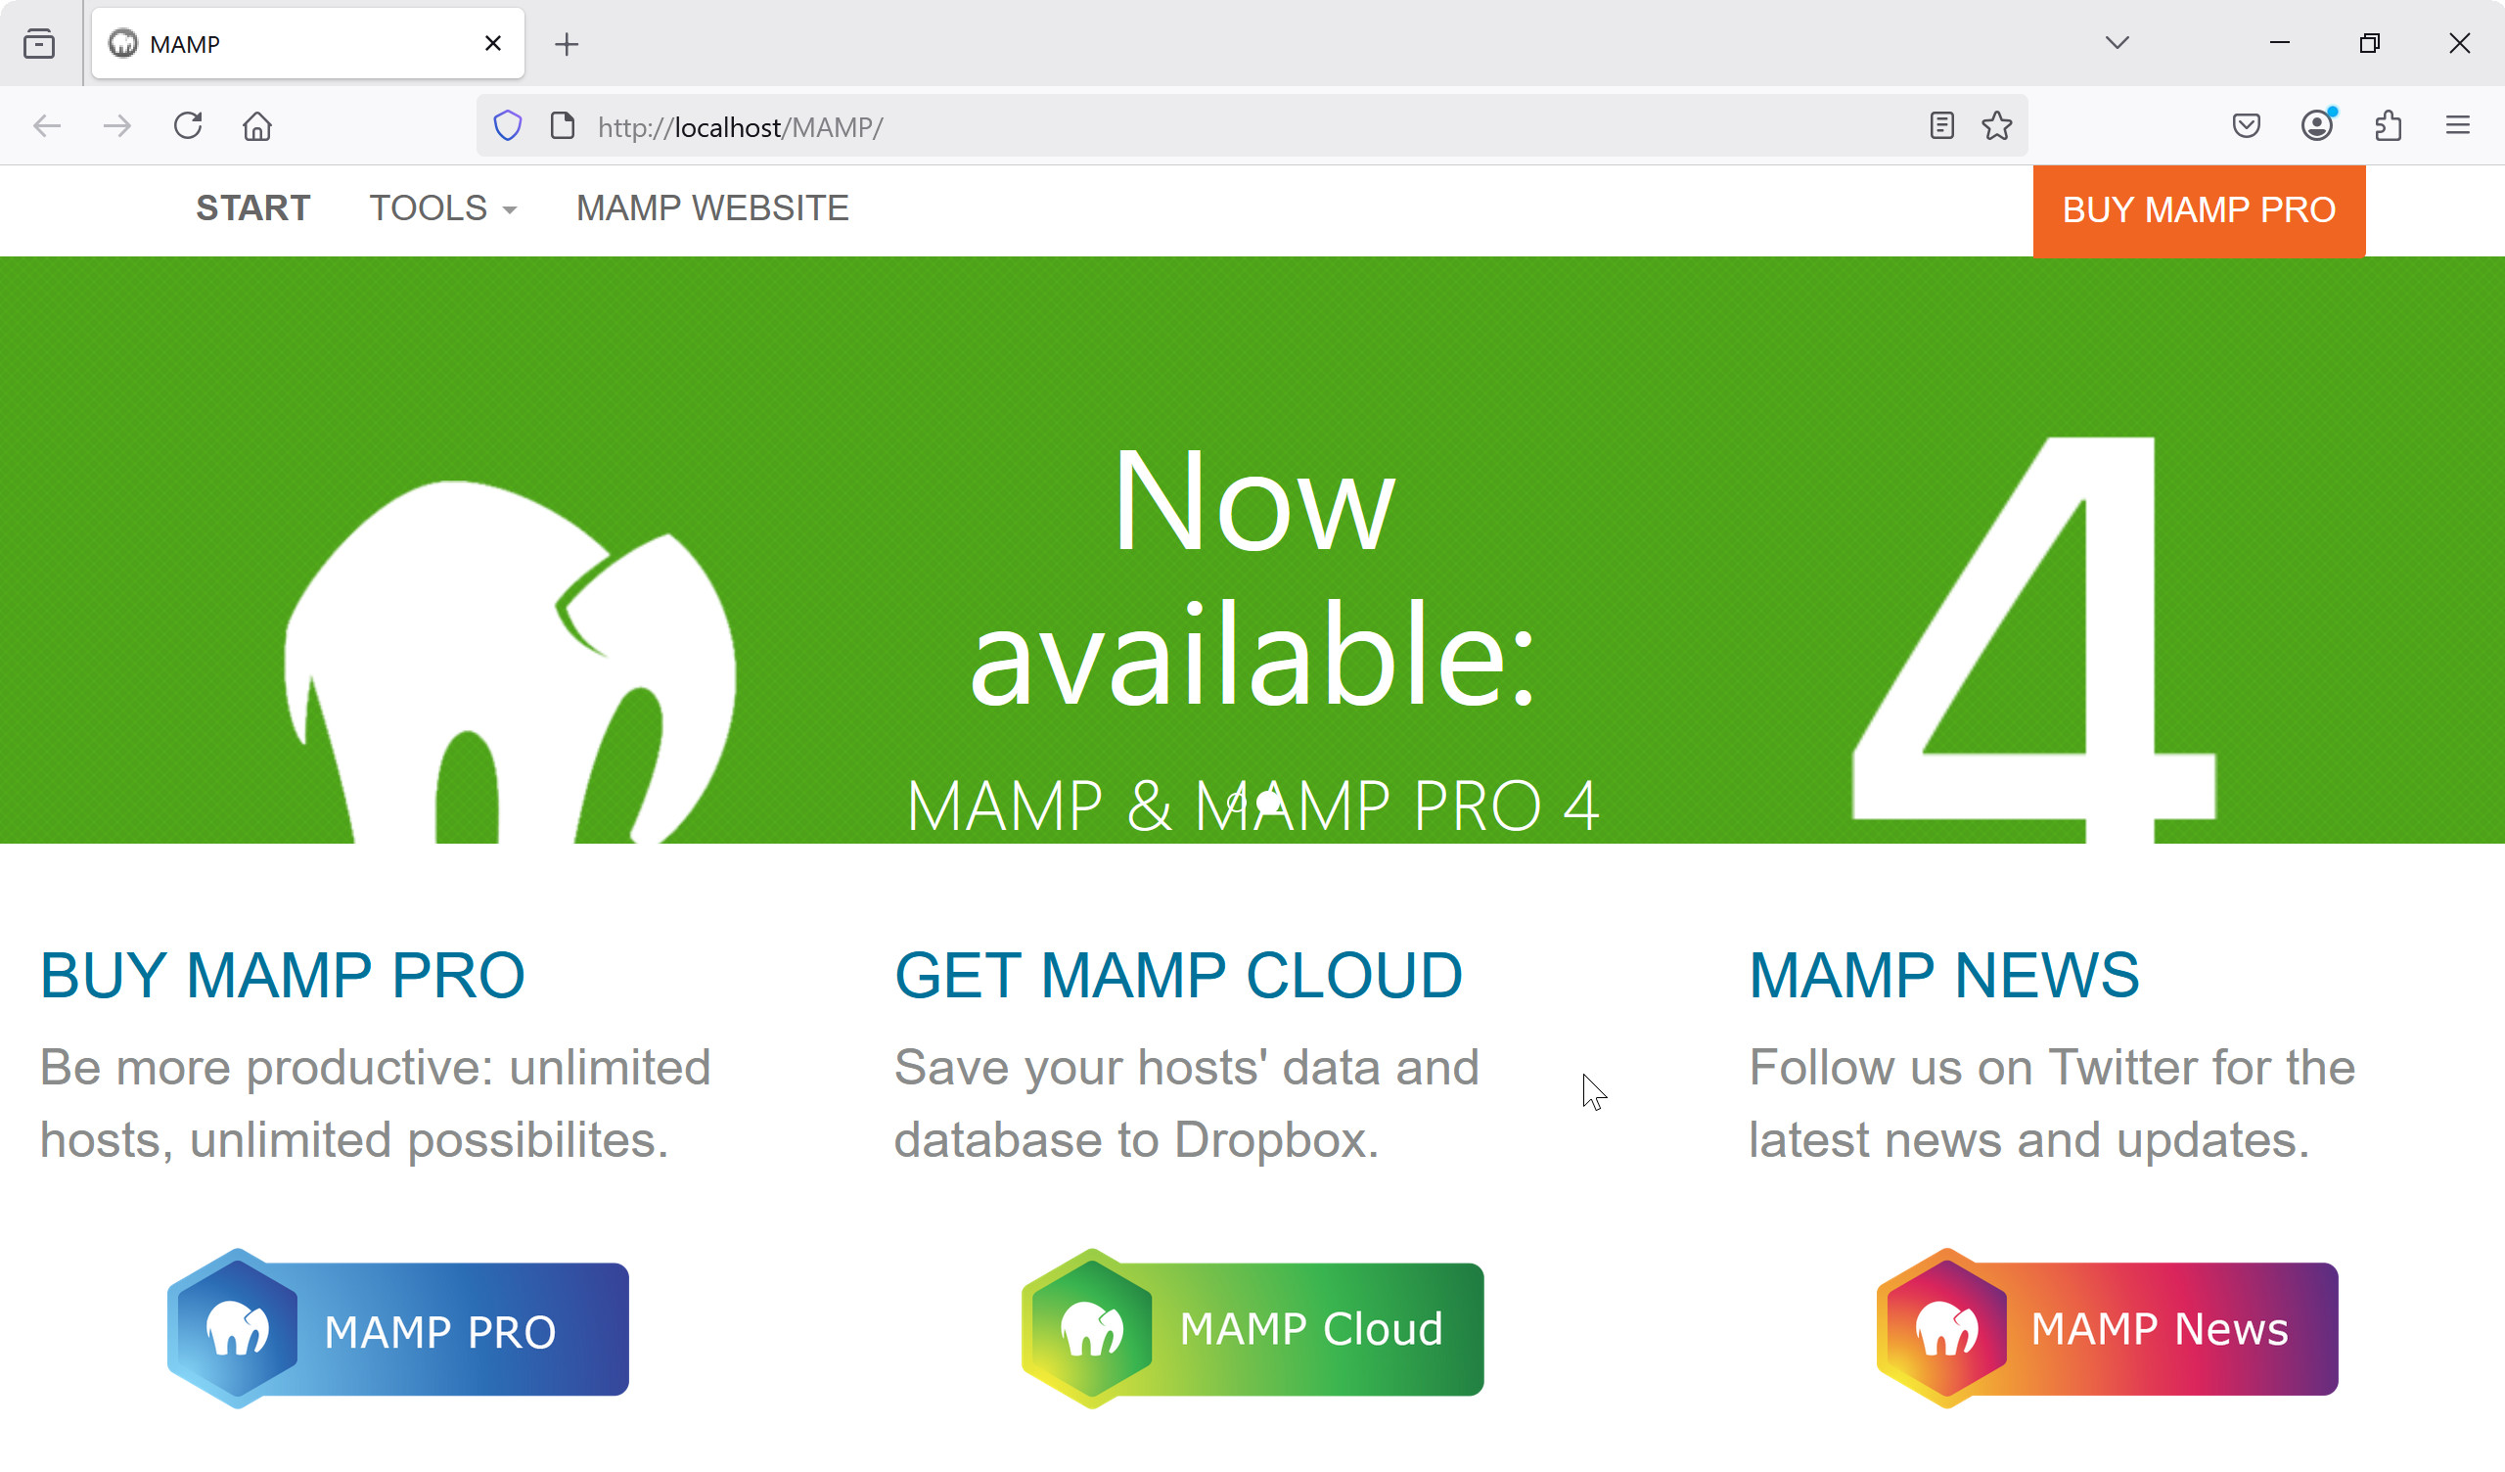Viewport: 2505px width, 1472px height.
Task: Click the tracking protection shield icon
Action: 508,125
